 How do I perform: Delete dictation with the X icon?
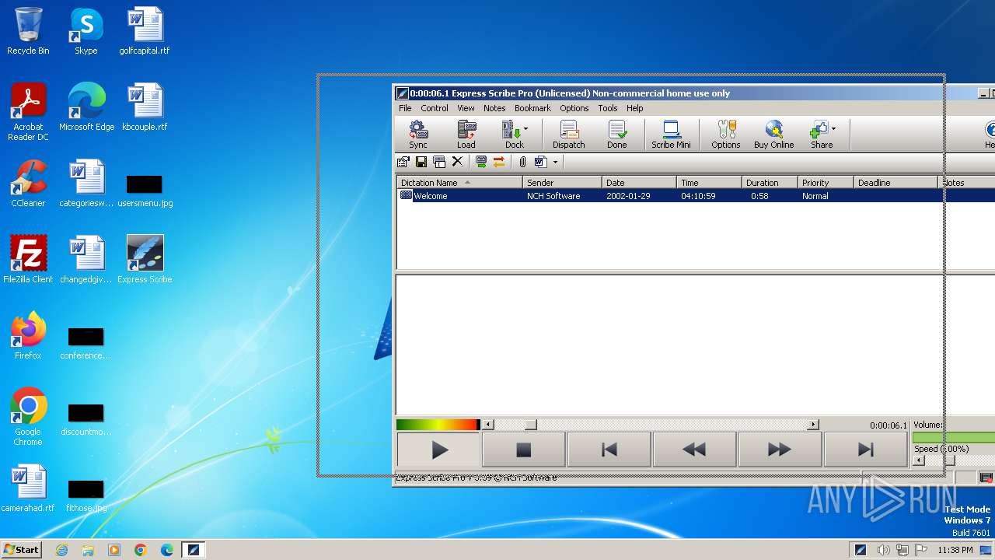point(457,162)
